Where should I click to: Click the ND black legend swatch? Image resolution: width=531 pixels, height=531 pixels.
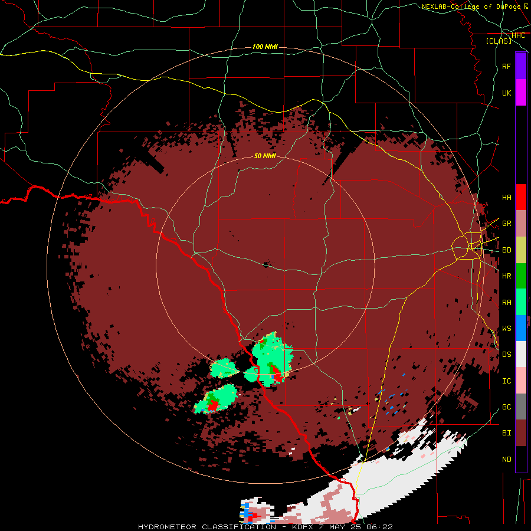(x=521, y=459)
